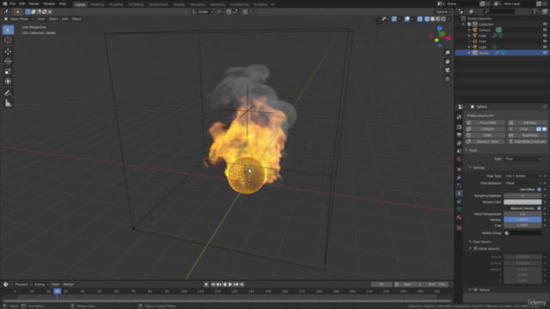Open the Object Mode dropdown
Viewport: 550px width, 309px height.
pos(19,19)
